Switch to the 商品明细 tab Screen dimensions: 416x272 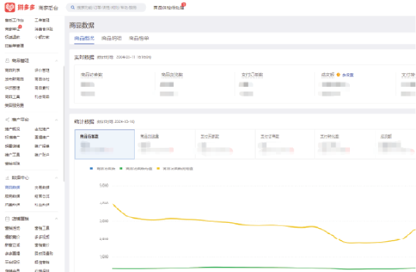click(111, 39)
